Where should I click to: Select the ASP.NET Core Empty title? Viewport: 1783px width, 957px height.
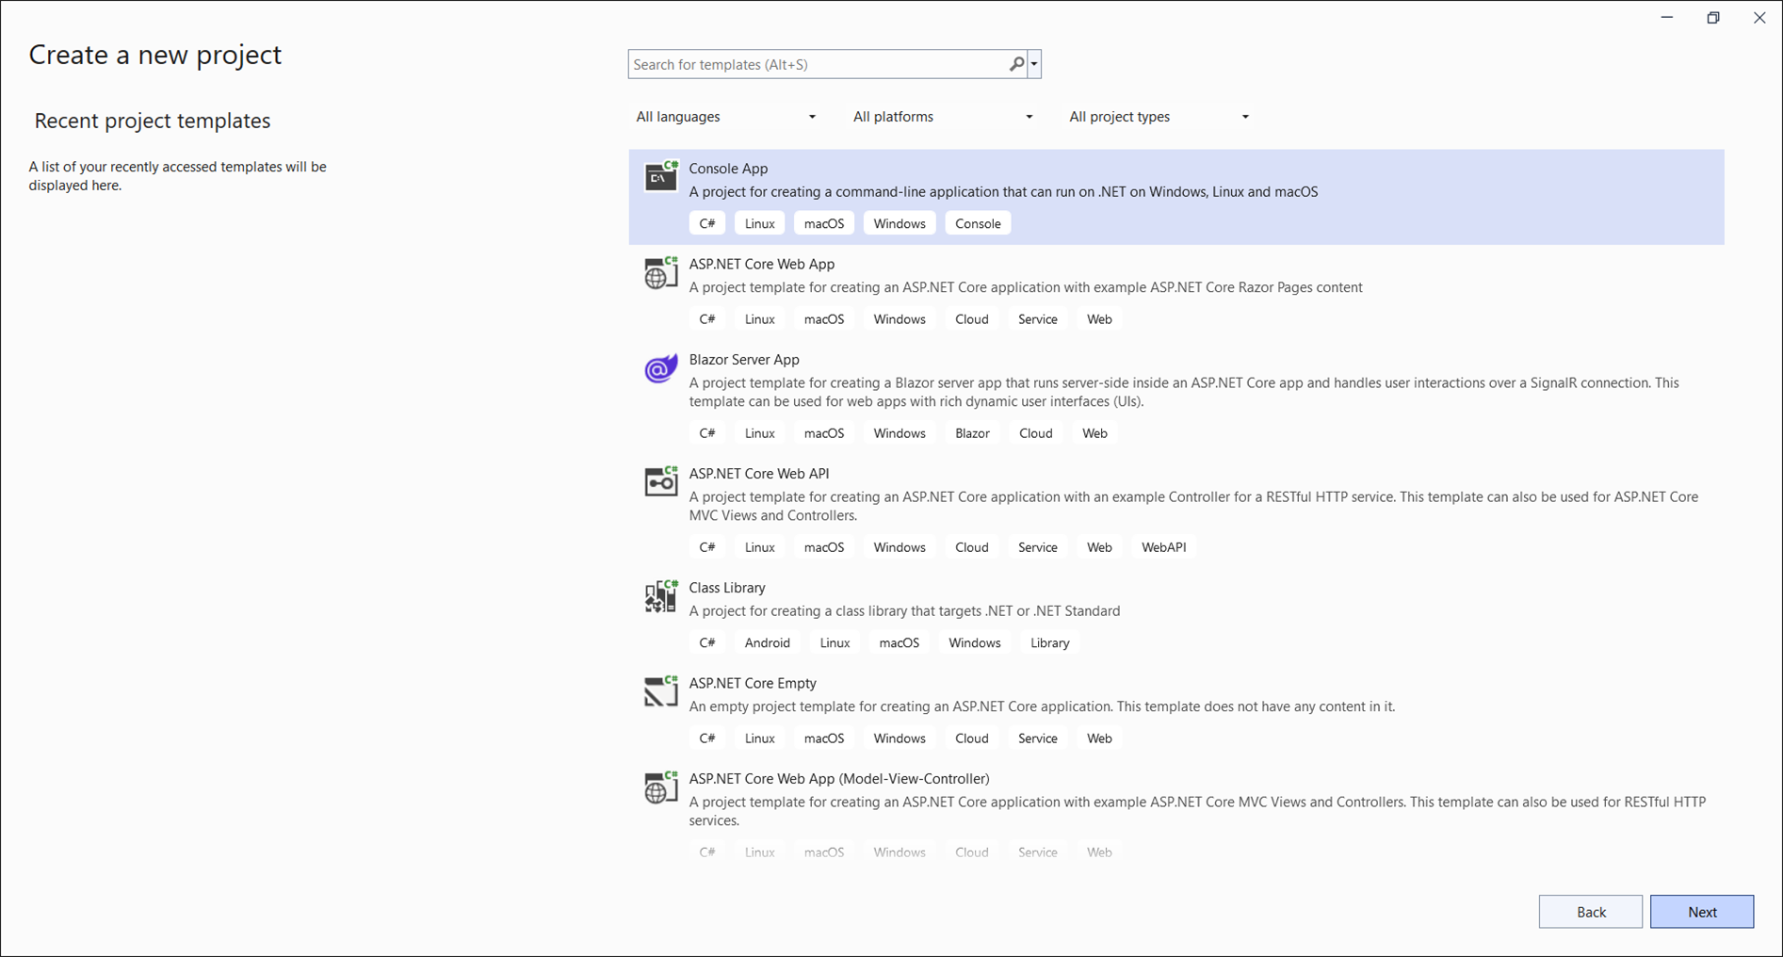753,683
